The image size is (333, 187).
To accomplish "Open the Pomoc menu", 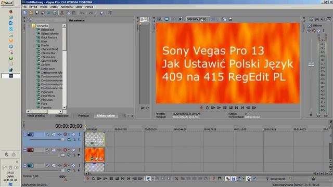I will pos(89,7).
